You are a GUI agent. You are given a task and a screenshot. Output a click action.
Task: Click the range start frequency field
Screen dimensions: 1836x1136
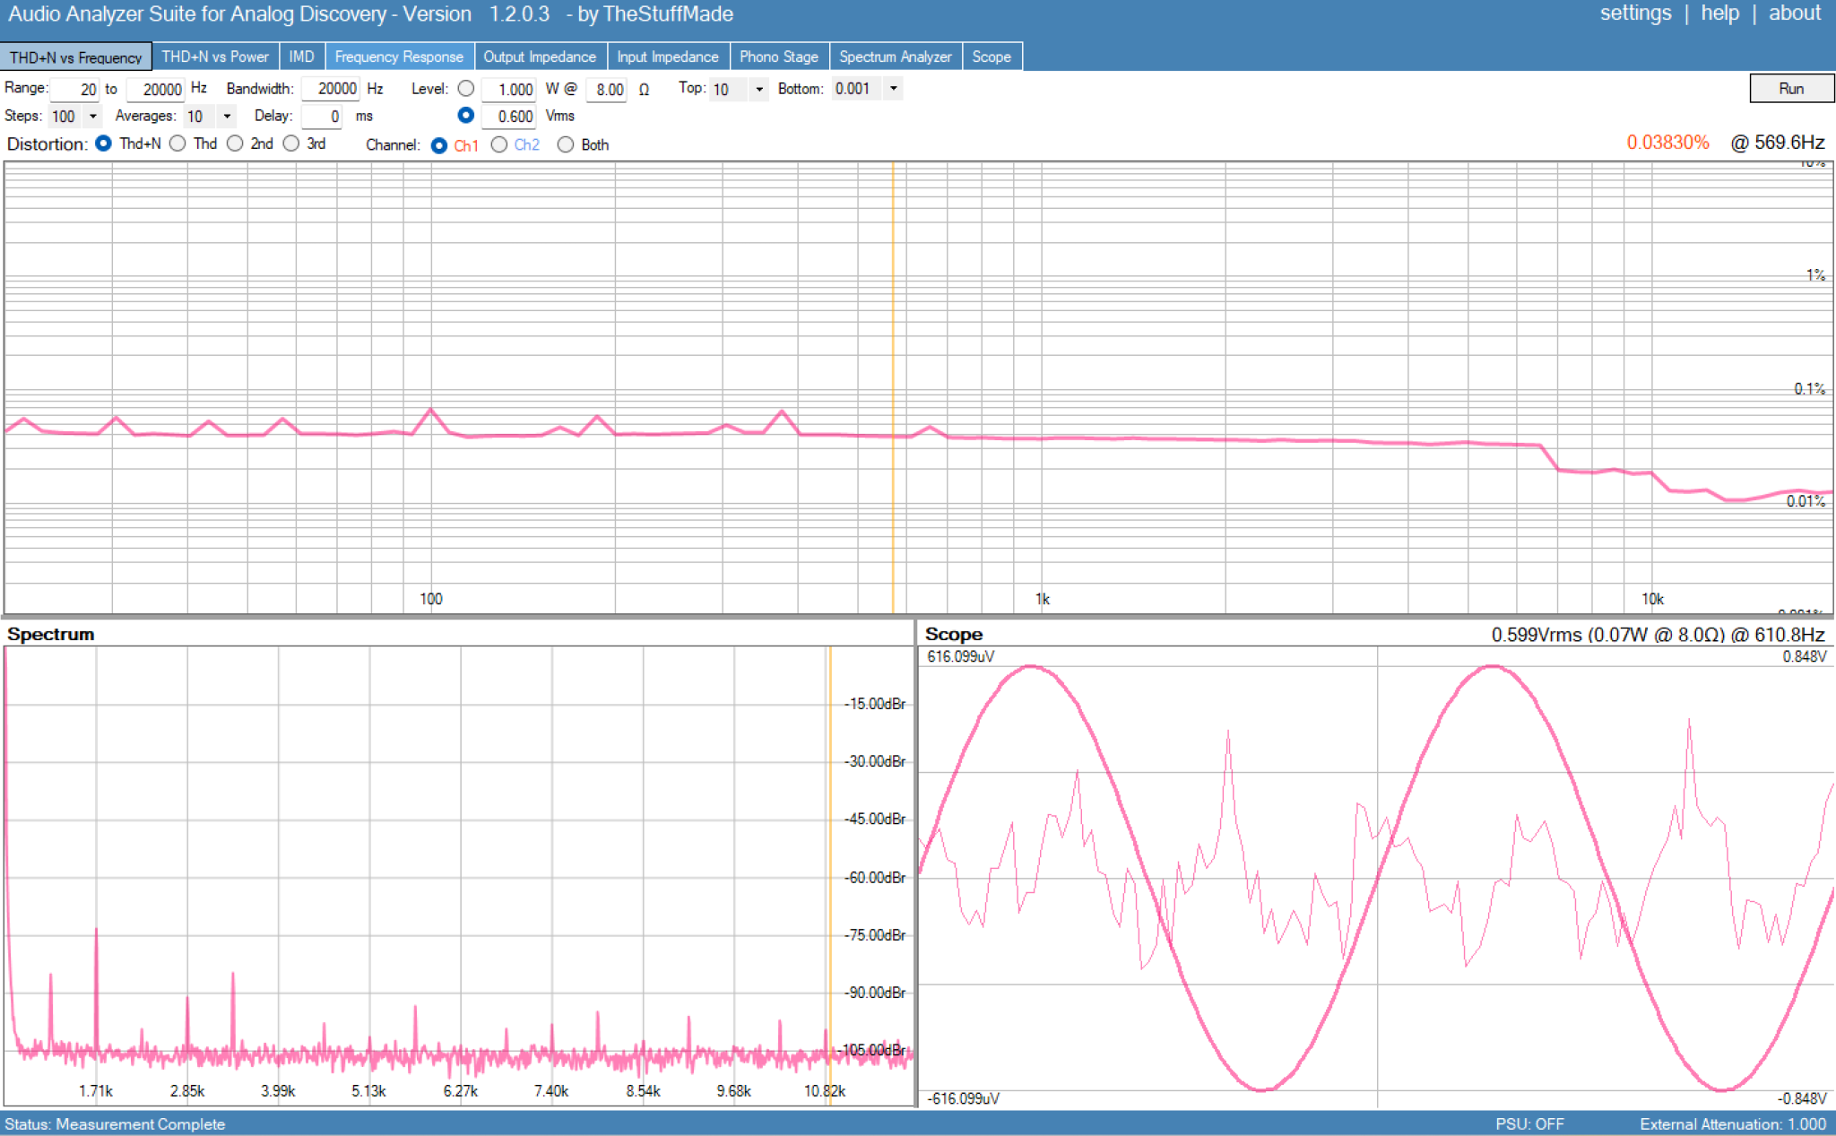point(74,90)
